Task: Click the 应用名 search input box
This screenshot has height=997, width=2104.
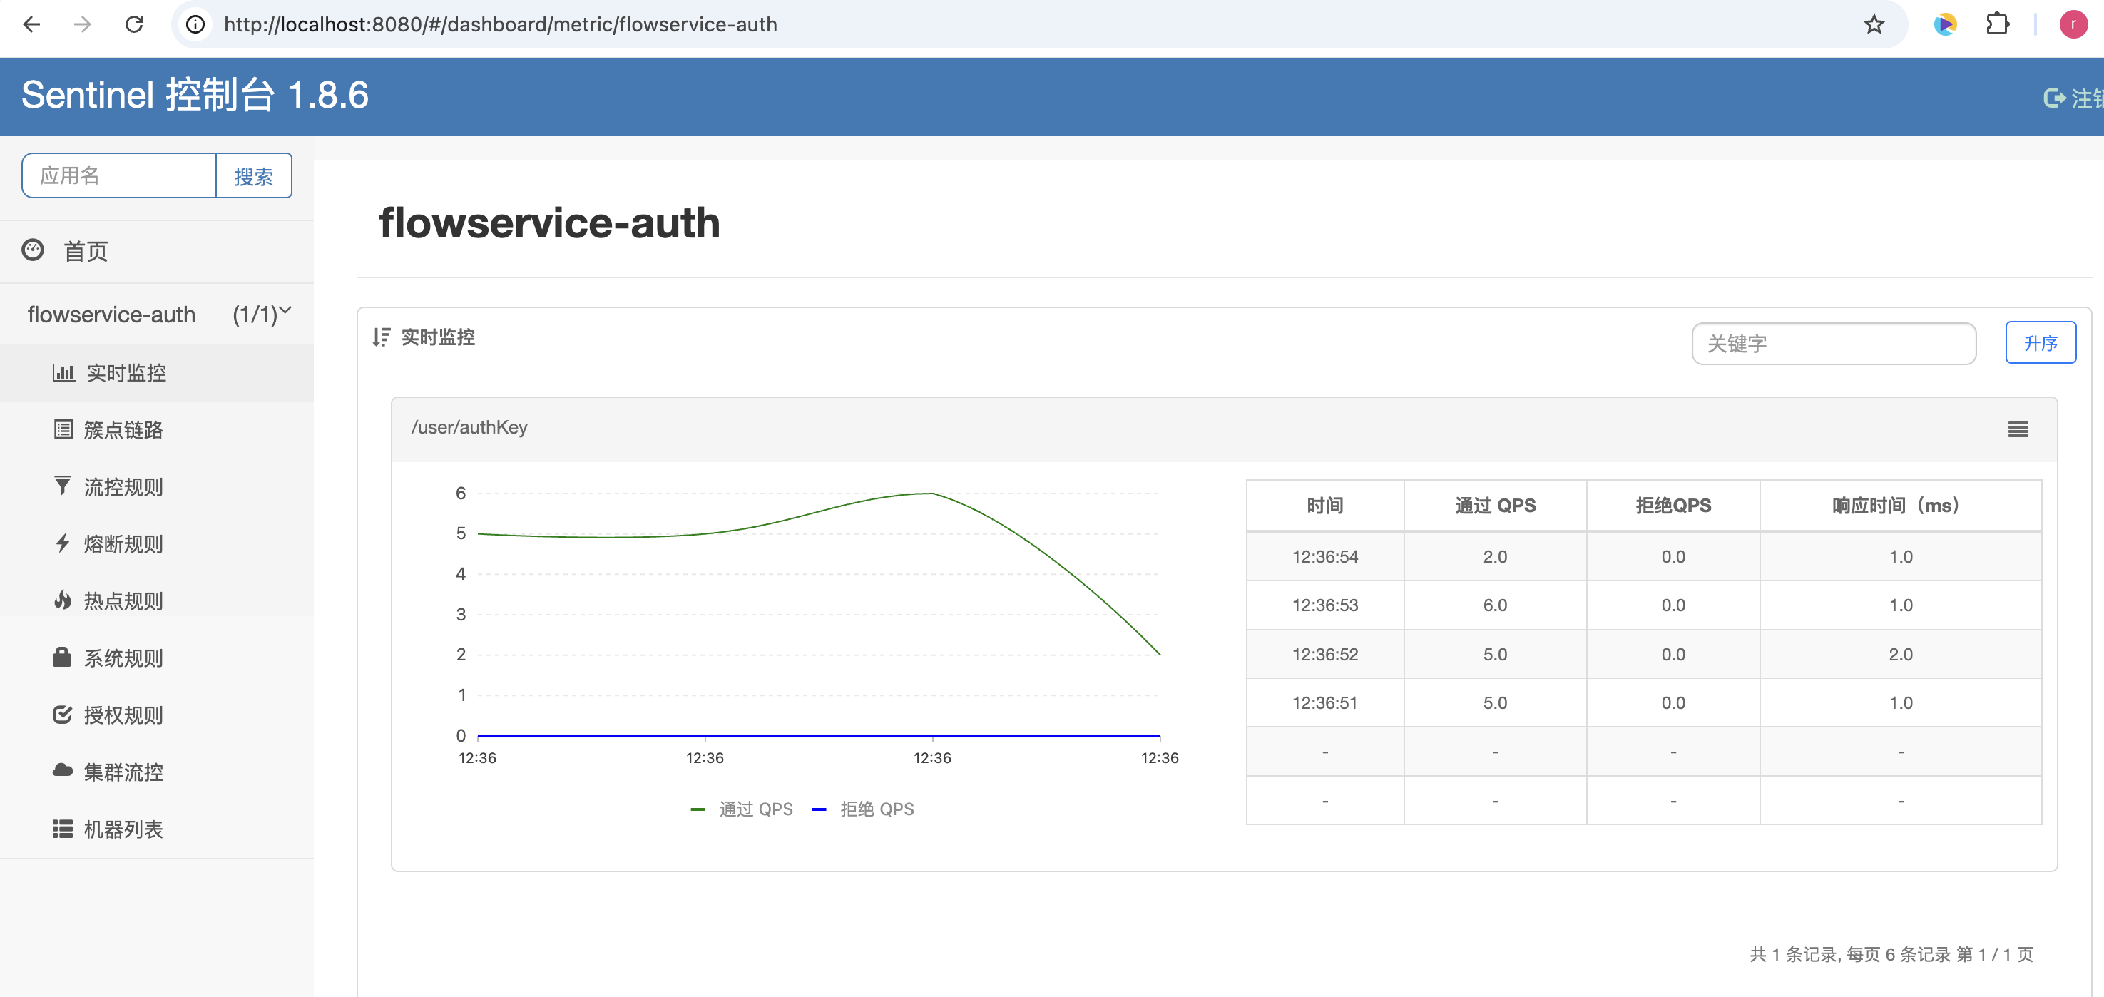Action: 119,176
